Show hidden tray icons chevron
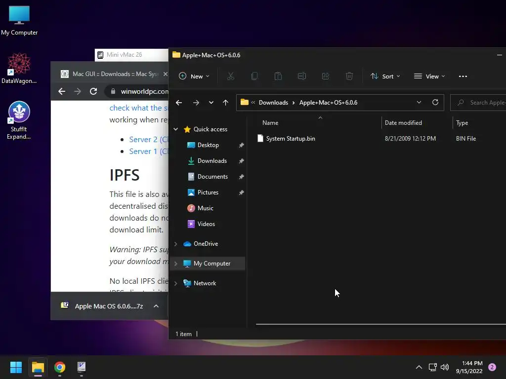Image resolution: width=506 pixels, height=379 pixels. click(x=419, y=367)
